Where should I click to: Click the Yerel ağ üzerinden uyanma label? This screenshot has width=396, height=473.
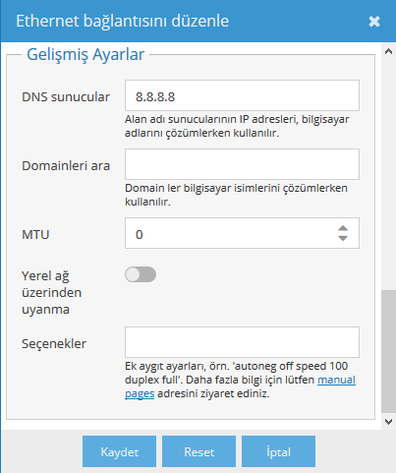click(x=51, y=292)
